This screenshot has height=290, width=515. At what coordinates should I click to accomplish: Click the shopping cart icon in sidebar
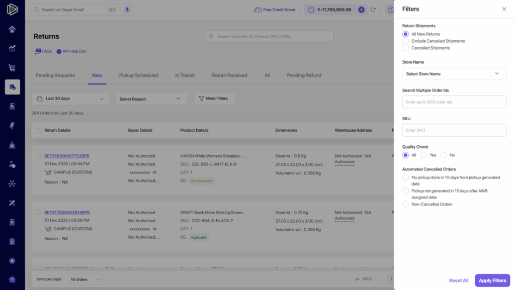[x=12, y=68]
